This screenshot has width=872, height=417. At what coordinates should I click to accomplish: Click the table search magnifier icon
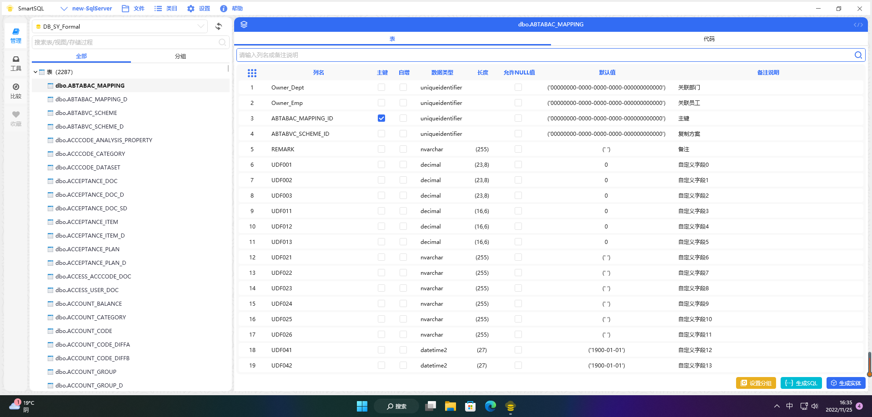222,42
